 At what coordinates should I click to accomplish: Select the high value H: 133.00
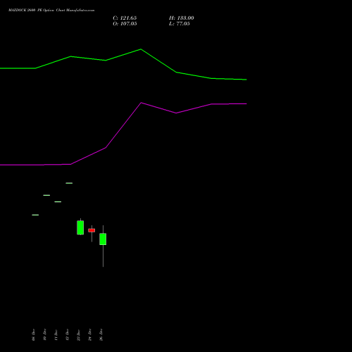182,18
